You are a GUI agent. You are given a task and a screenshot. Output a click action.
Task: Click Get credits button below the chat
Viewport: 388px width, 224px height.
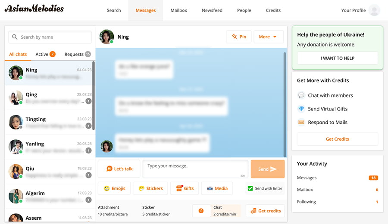[x=265, y=211]
